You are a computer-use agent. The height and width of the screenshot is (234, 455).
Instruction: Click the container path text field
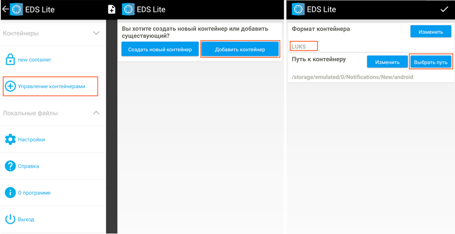(353, 77)
